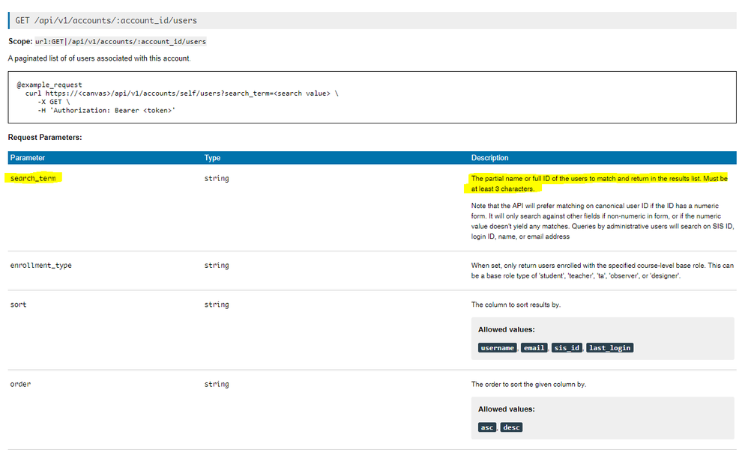Click the username allowed value badge
The image size is (748, 452).
point(497,348)
